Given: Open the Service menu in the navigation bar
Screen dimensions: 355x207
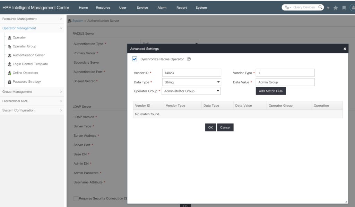Looking at the screenshot, I should [142, 7].
